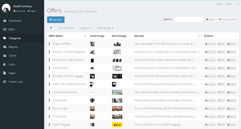Screen dimensions: 241x129
Task: Click the Add offer button
Action: click(56, 20)
